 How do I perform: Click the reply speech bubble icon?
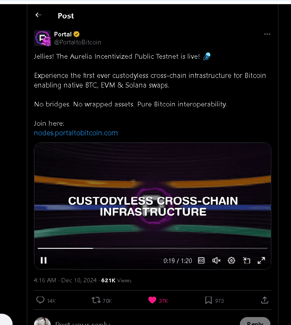point(41,300)
